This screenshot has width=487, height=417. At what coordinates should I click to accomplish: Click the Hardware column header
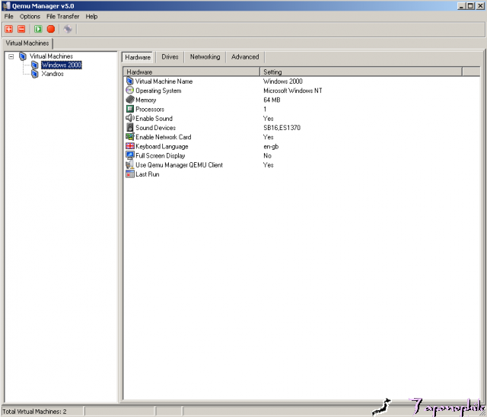tap(191, 72)
